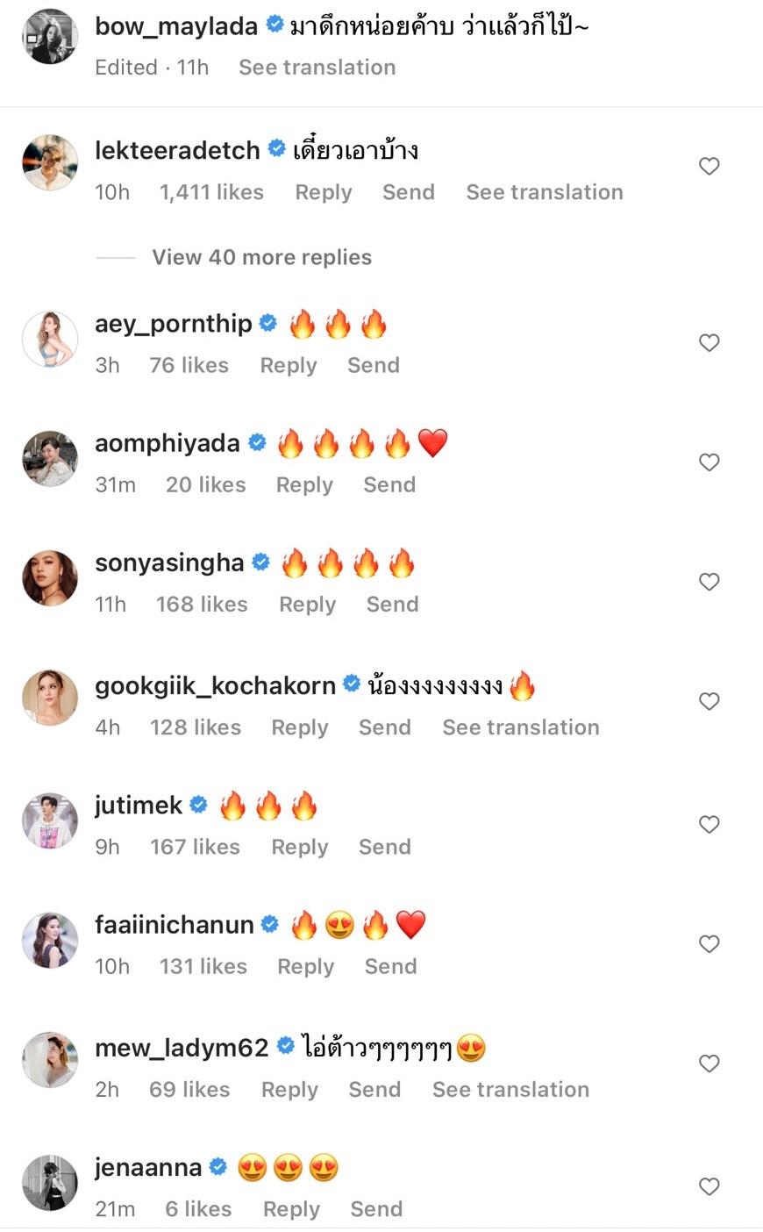Reply to sonyasingha's comment
This screenshot has height=1232, width=763.
307,605
